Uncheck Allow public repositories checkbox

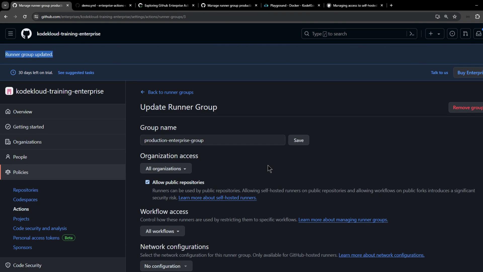tap(147, 182)
